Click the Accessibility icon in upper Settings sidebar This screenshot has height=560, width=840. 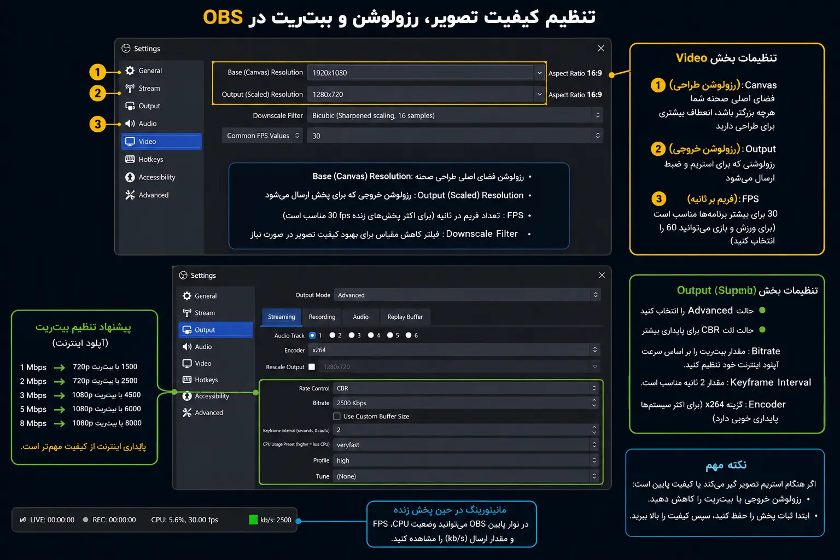click(130, 177)
